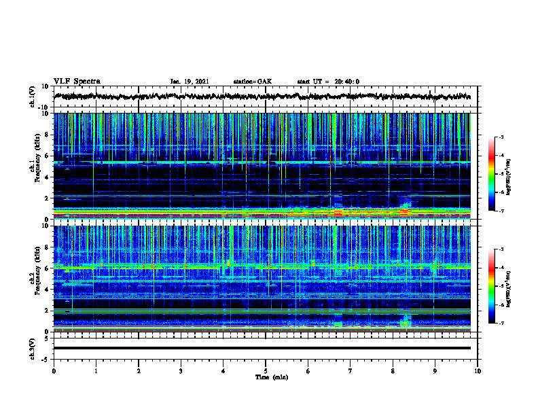
Task: Click the ch.2 colorbar "log(PSD)" label
Action: coord(509,289)
